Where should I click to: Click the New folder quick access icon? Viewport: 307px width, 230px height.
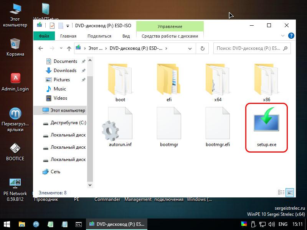(61, 26)
